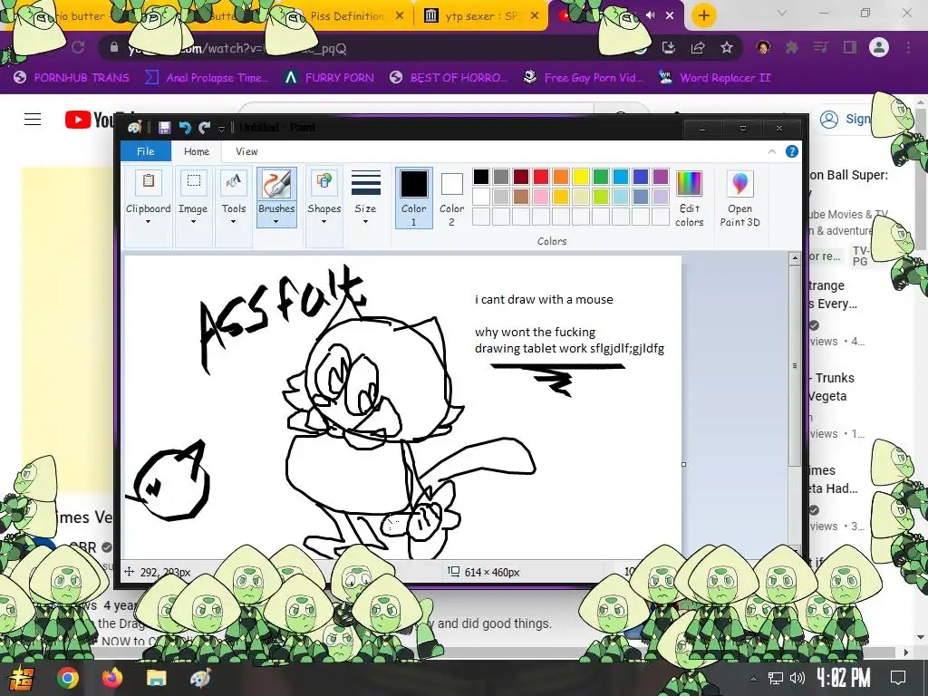Reload the page in Chrome

click(78, 48)
